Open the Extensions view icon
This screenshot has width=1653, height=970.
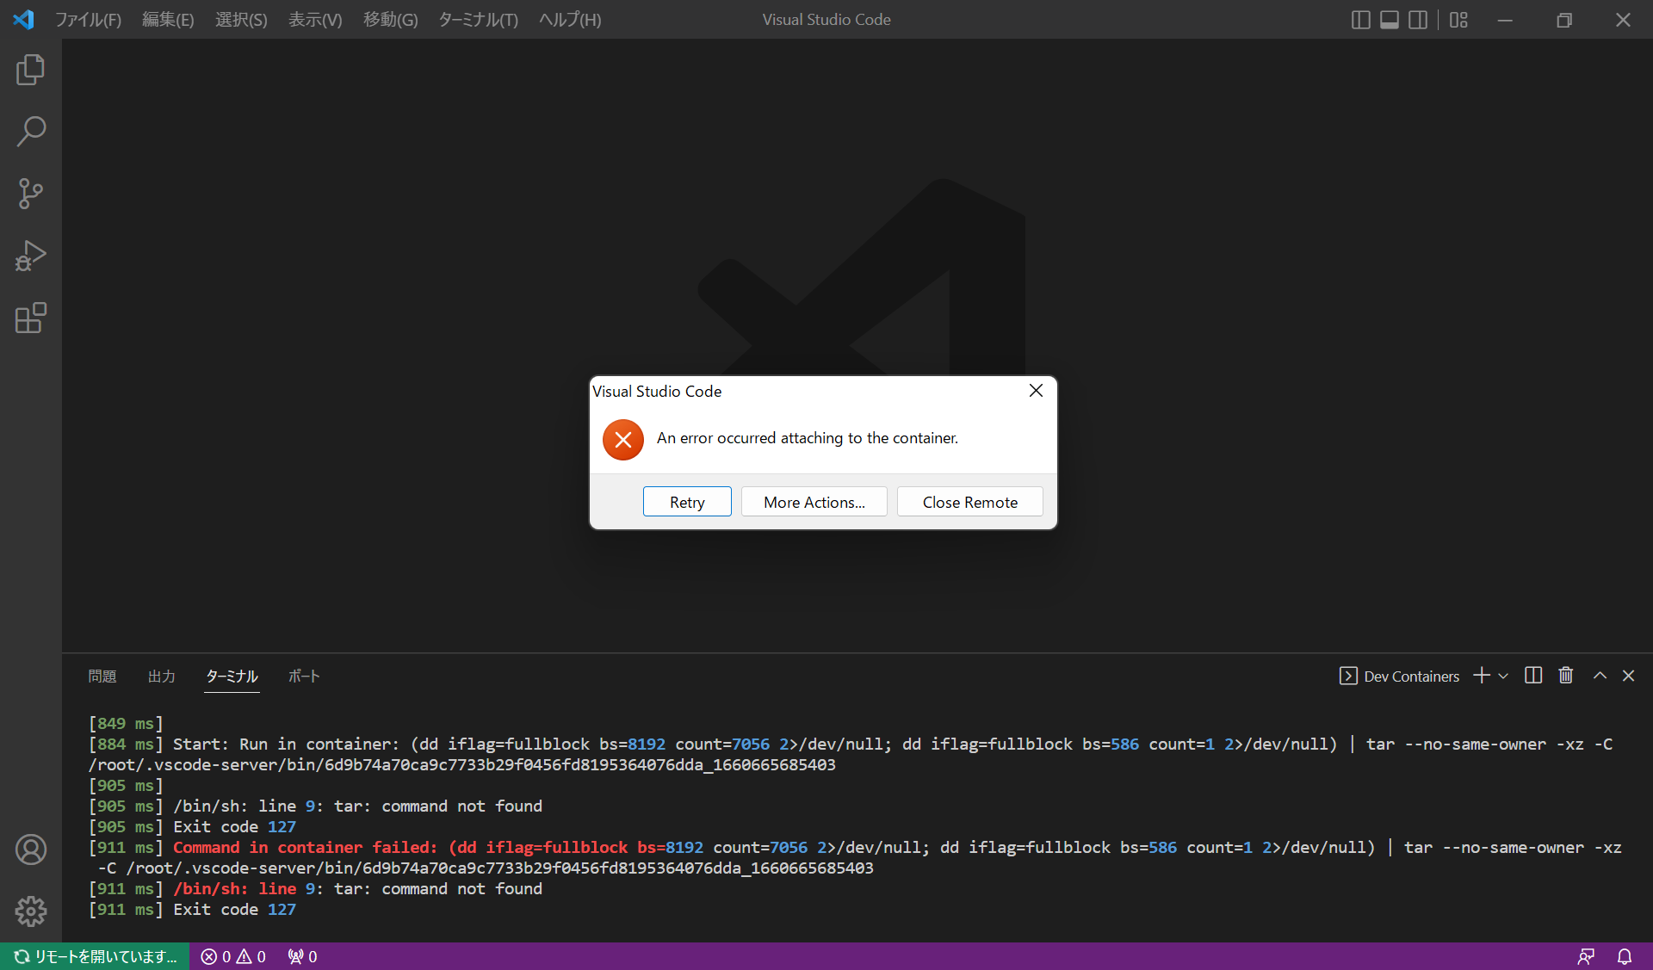(30, 318)
